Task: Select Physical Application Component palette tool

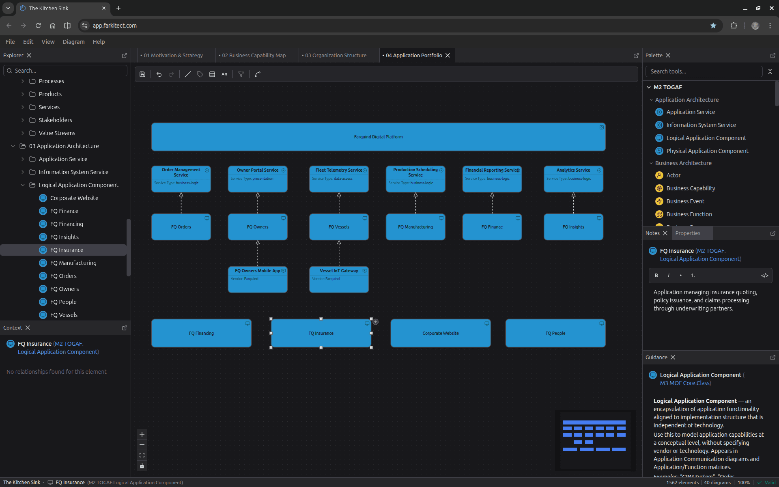Action: click(x=707, y=151)
